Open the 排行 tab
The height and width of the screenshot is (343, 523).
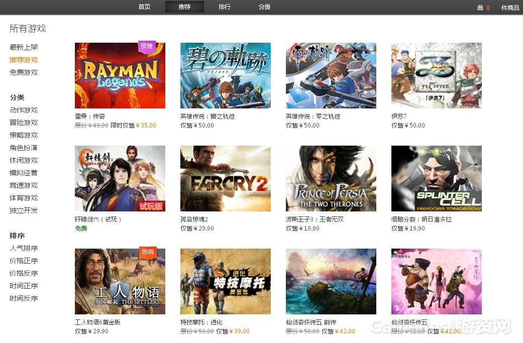pos(225,7)
